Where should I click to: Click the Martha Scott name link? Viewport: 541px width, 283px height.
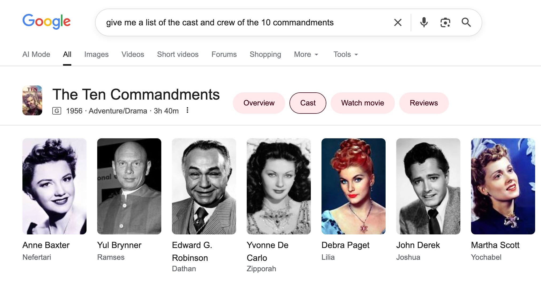(x=495, y=245)
